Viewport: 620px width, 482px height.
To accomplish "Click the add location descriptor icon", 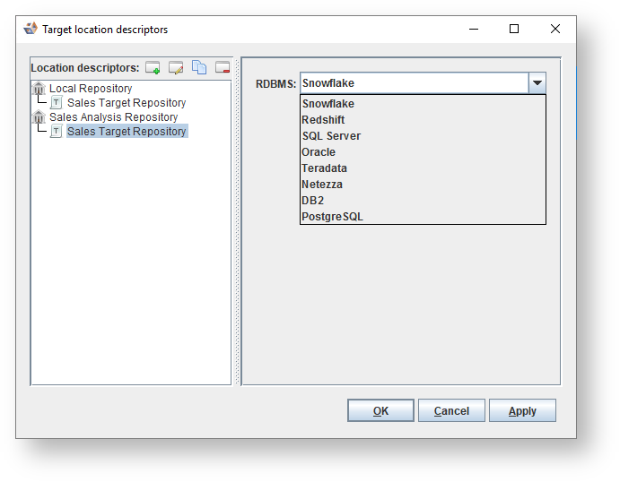I will (x=153, y=67).
